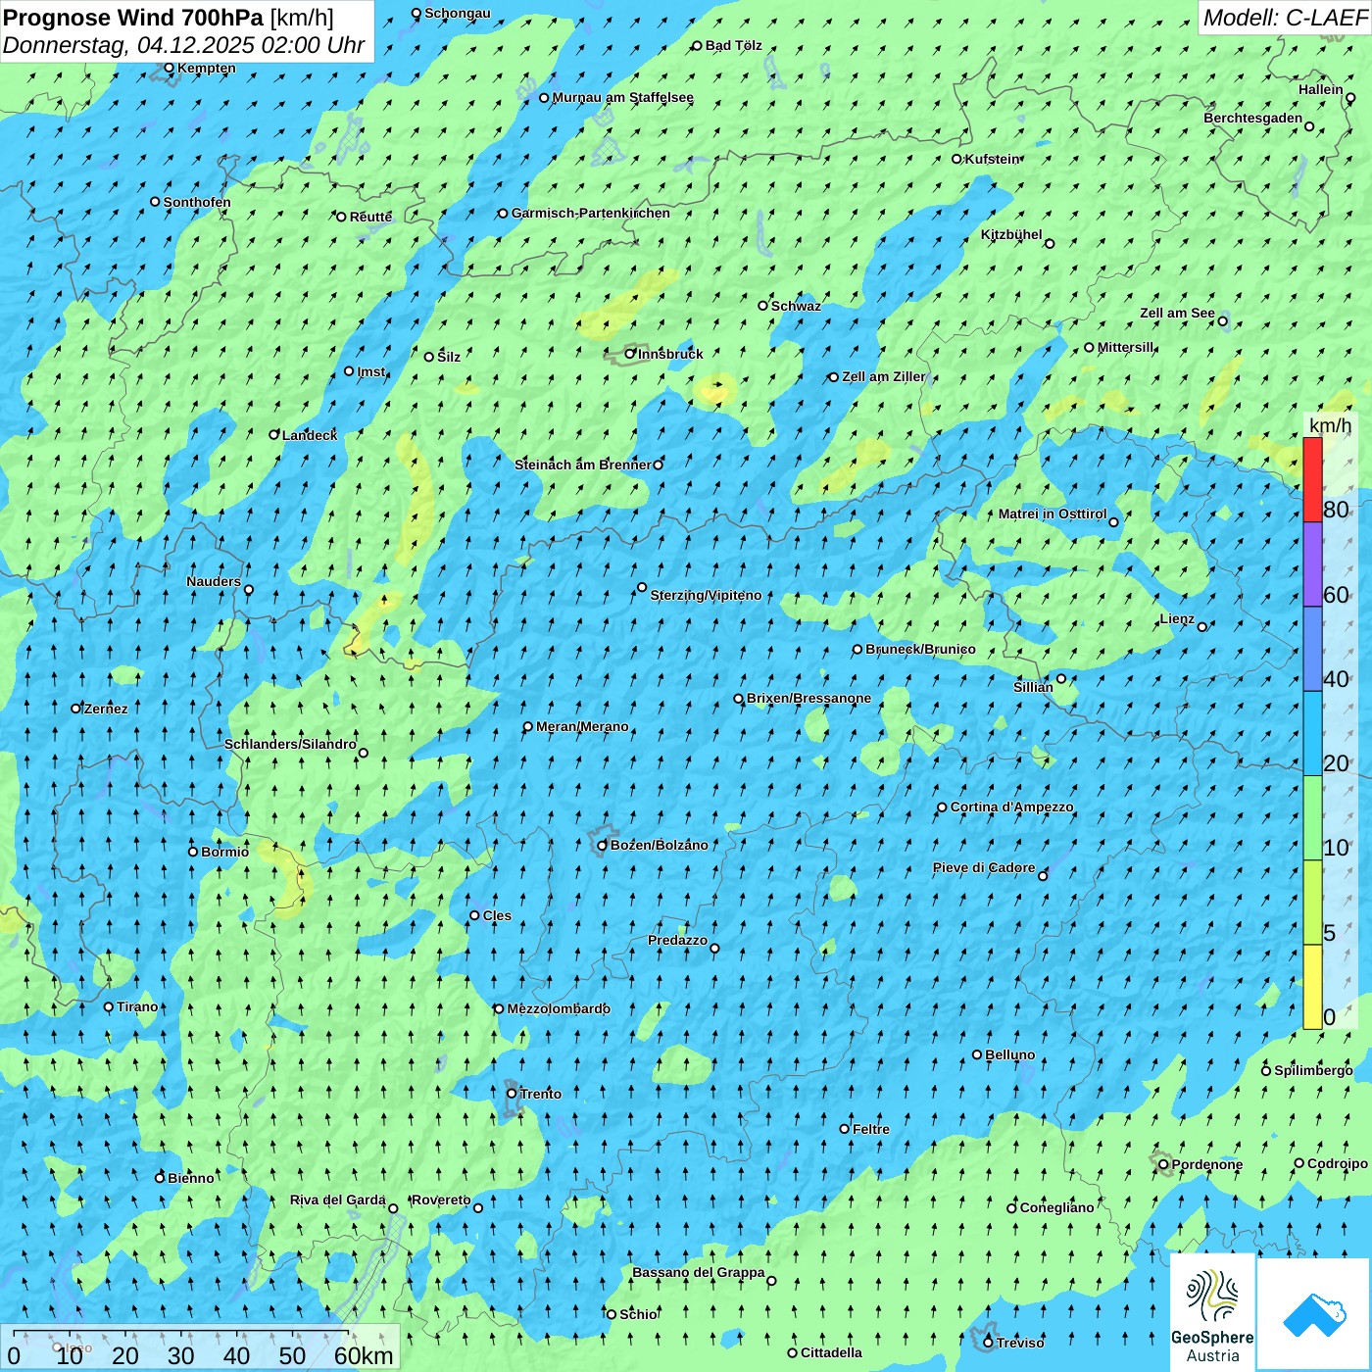This screenshot has height=1372, width=1372.
Task: Click the Kufstein city label
Action: pos(992,159)
